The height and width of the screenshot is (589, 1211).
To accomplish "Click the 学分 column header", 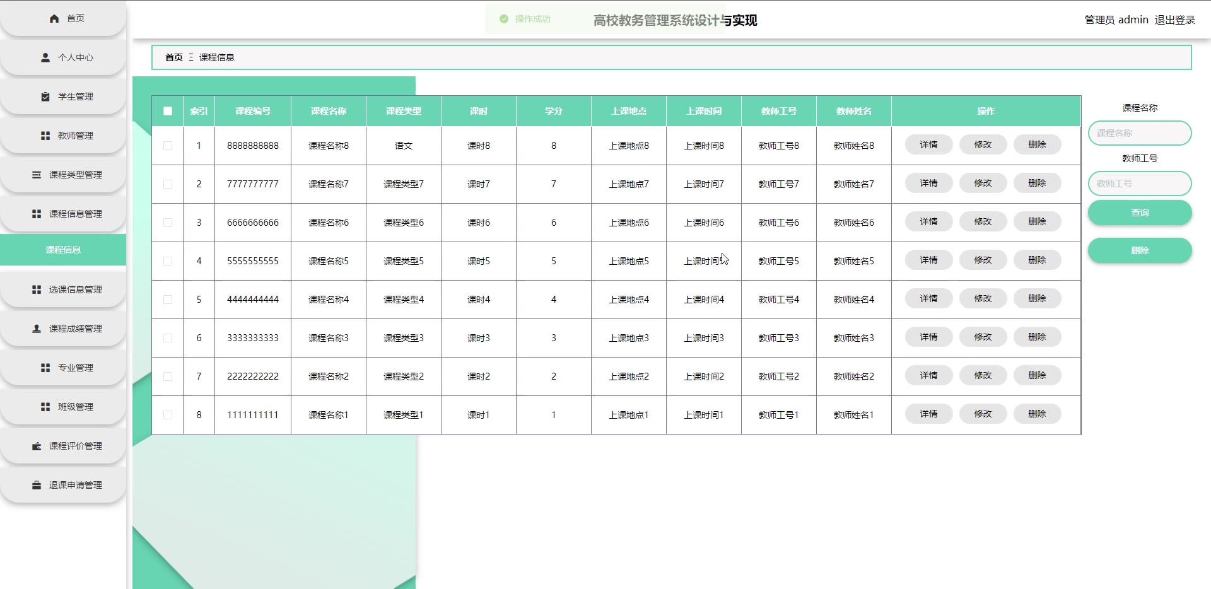I will click(x=554, y=111).
